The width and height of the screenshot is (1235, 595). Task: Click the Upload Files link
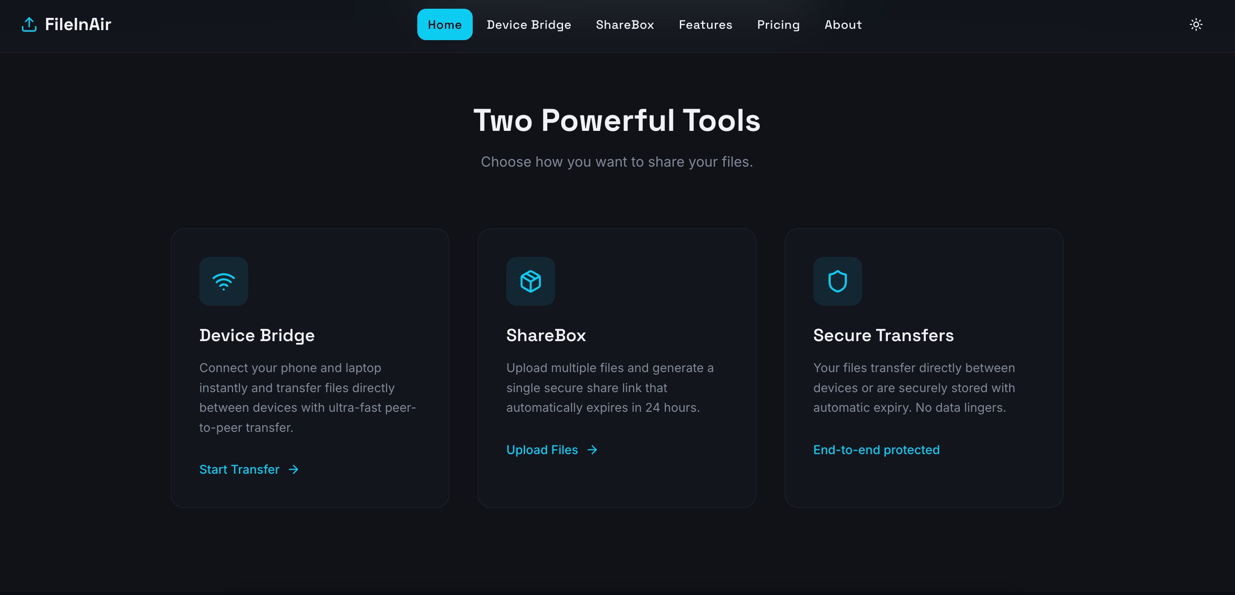[x=542, y=450]
